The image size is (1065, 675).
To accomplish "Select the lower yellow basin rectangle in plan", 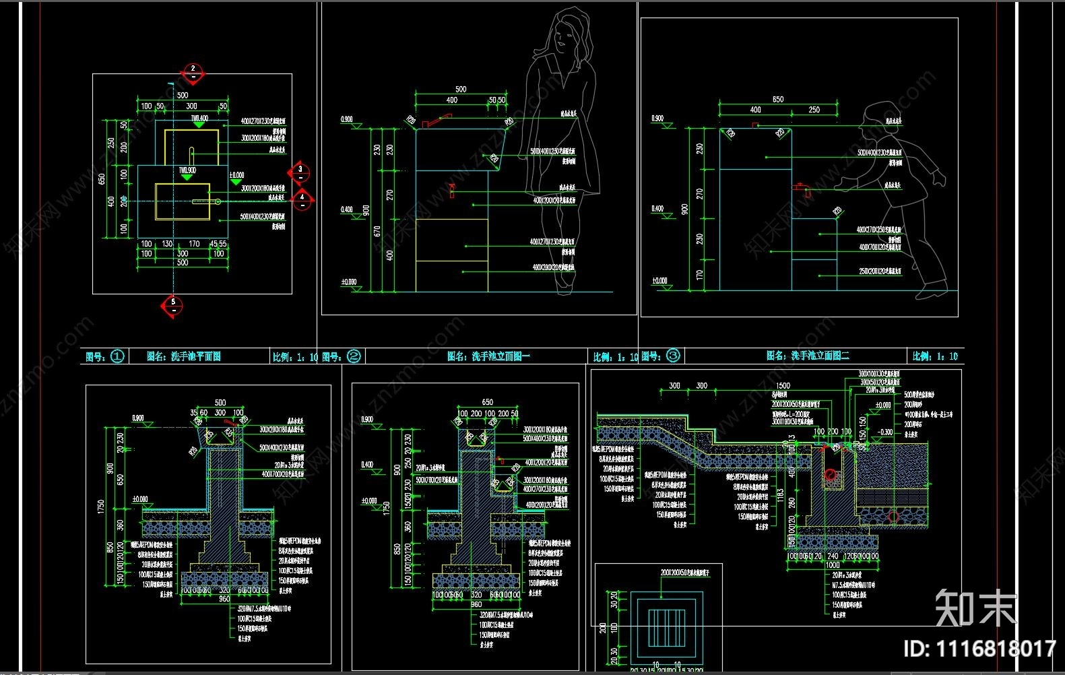I will [183, 201].
